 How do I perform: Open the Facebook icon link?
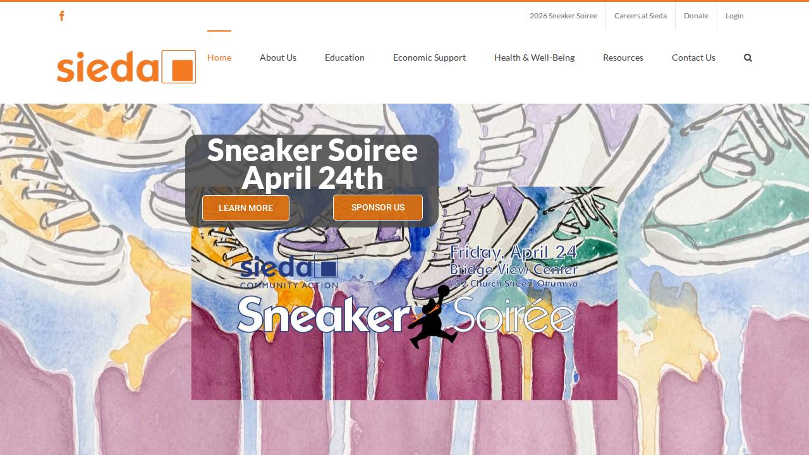pos(61,16)
